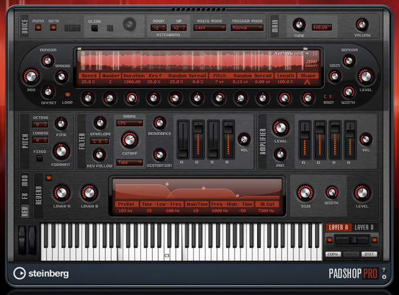
Task: Click the amplifier Release slider
Action: [350, 140]
